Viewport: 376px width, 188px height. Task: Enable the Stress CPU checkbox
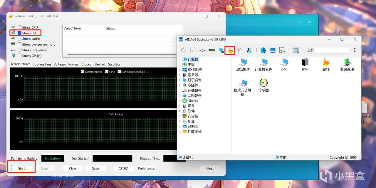[x=20, y=27]
